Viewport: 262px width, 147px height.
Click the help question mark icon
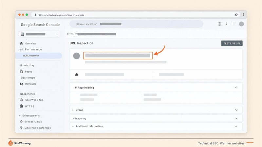click(219, 24)
